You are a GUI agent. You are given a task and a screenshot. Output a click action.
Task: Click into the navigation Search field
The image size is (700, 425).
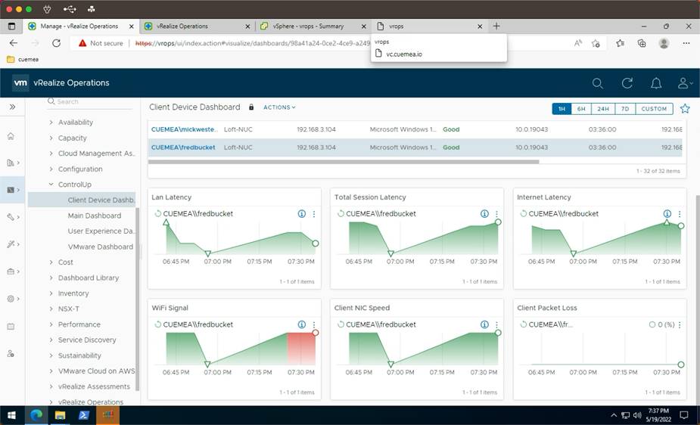click(89, 101)
